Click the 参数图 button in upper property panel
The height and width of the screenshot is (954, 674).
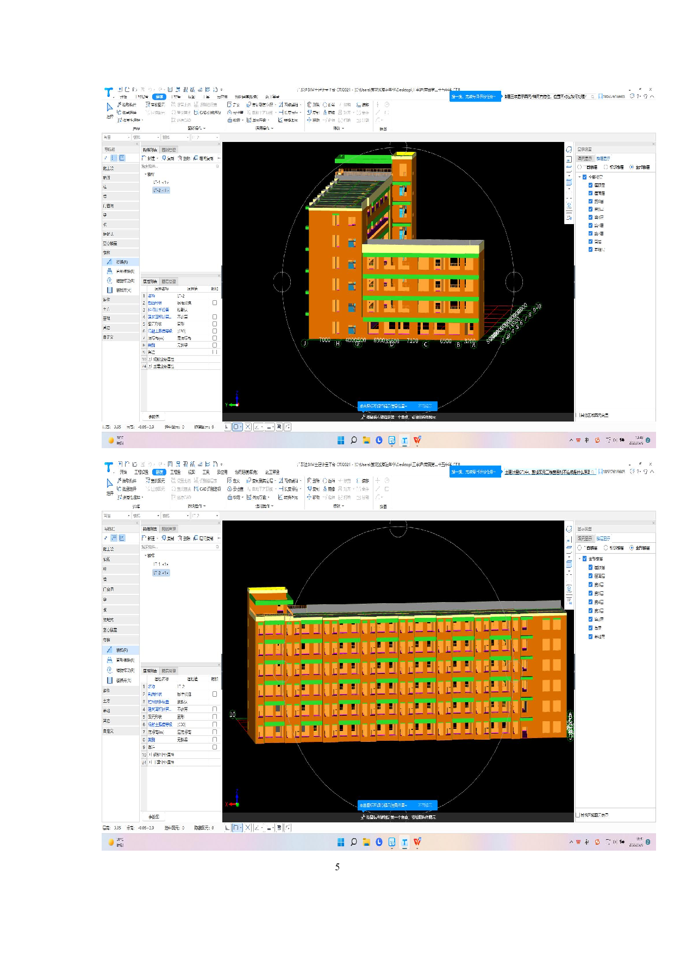click(x=154, y=417)
